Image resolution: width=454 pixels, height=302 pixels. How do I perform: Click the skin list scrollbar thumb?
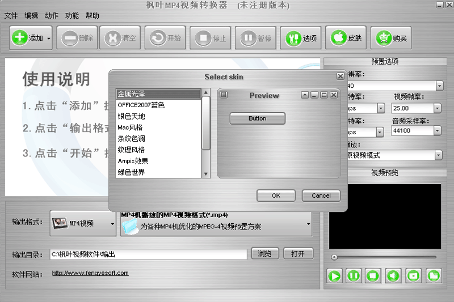click(x=206, y=123)
